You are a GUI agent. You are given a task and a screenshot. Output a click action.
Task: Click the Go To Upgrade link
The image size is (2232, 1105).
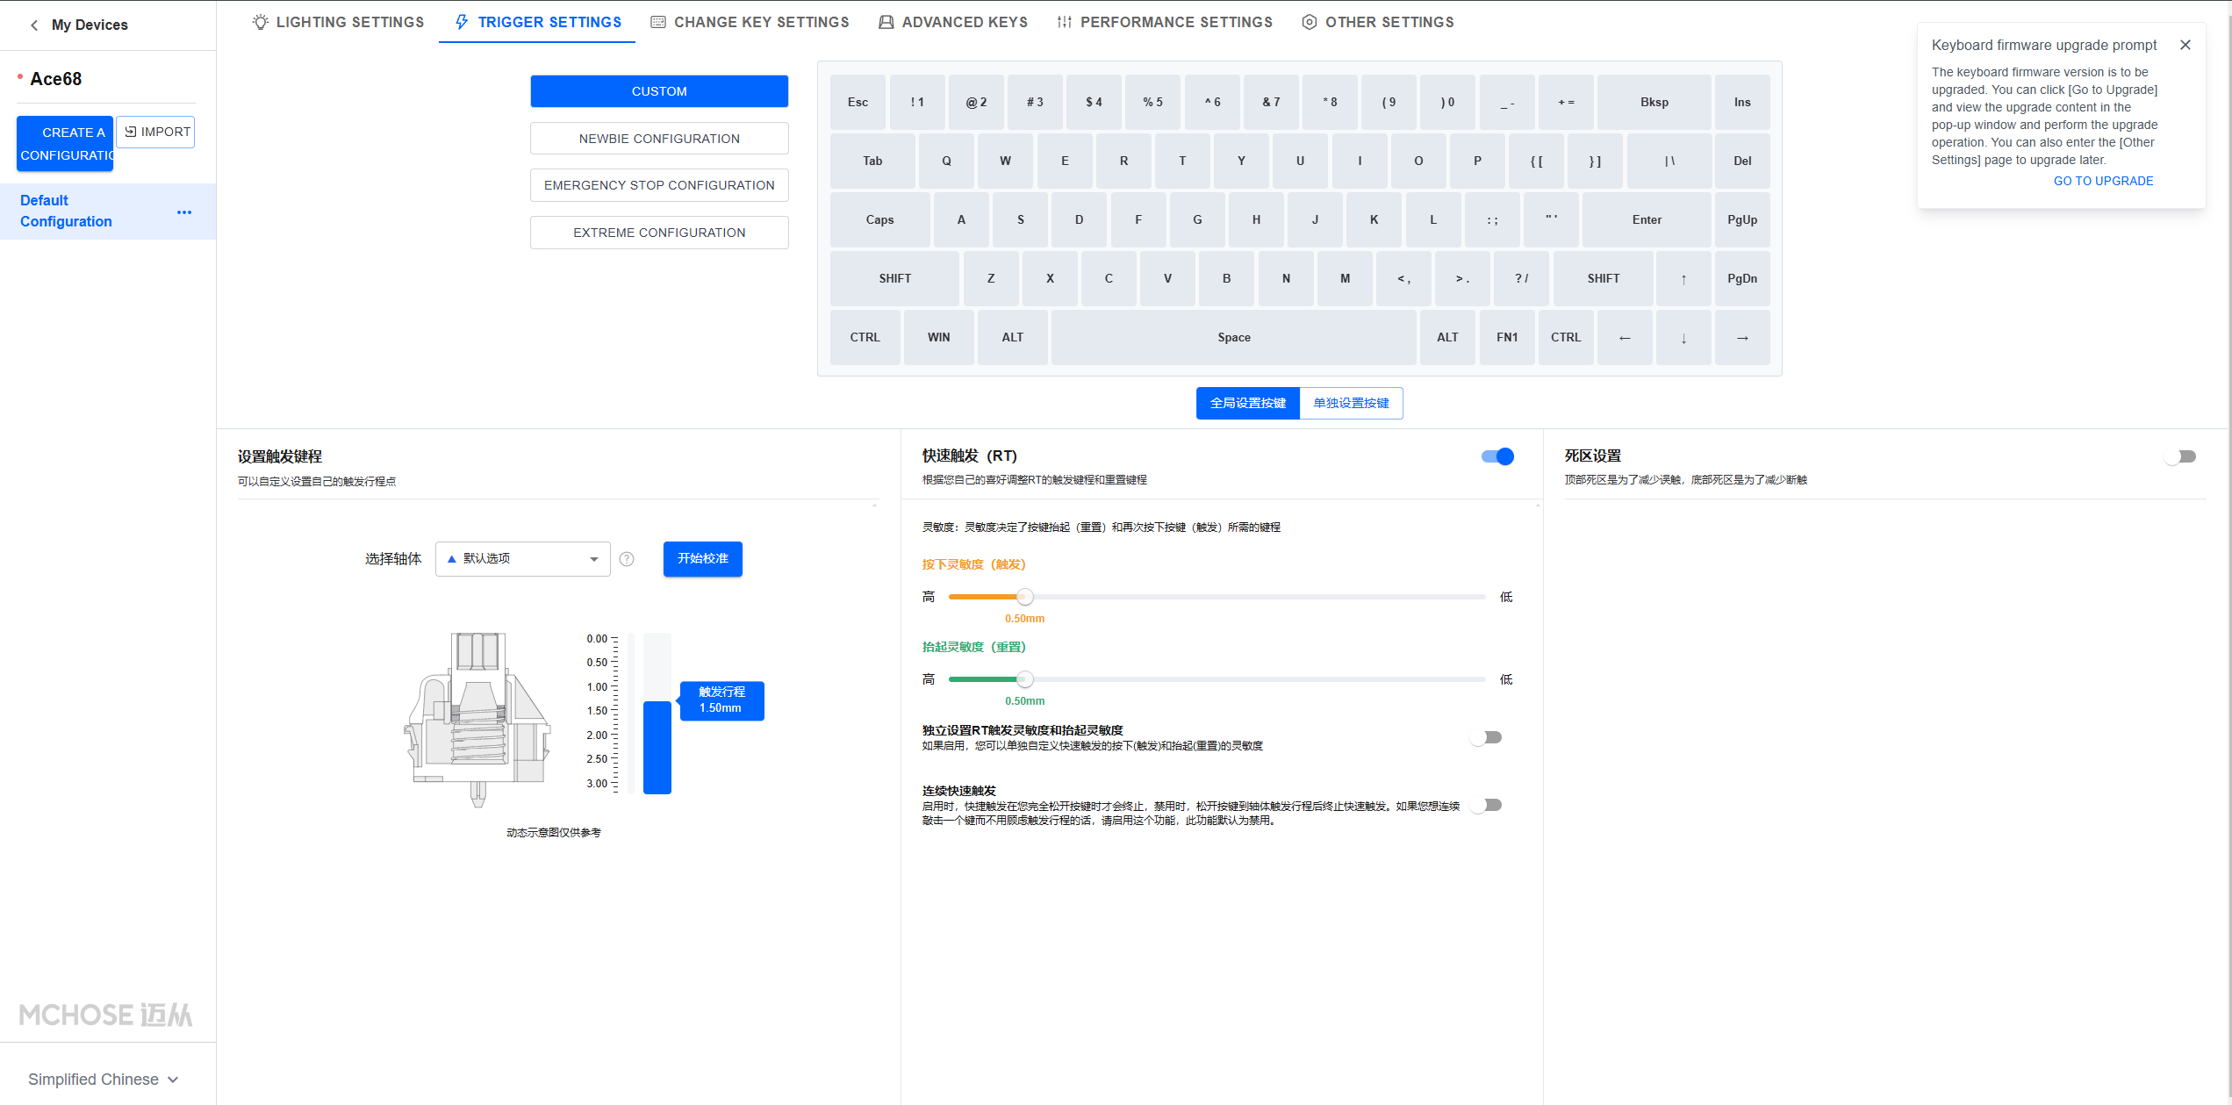point(2103,181)
